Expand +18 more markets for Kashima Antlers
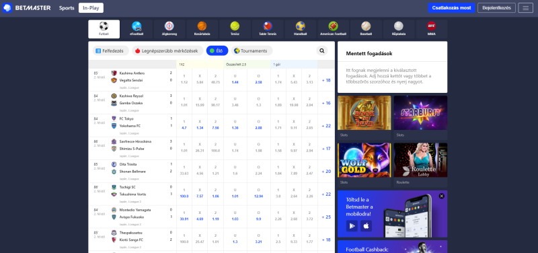 pyautogui.click(x=326, y=80)
